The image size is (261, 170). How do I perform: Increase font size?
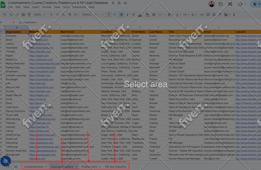(114, 15)
